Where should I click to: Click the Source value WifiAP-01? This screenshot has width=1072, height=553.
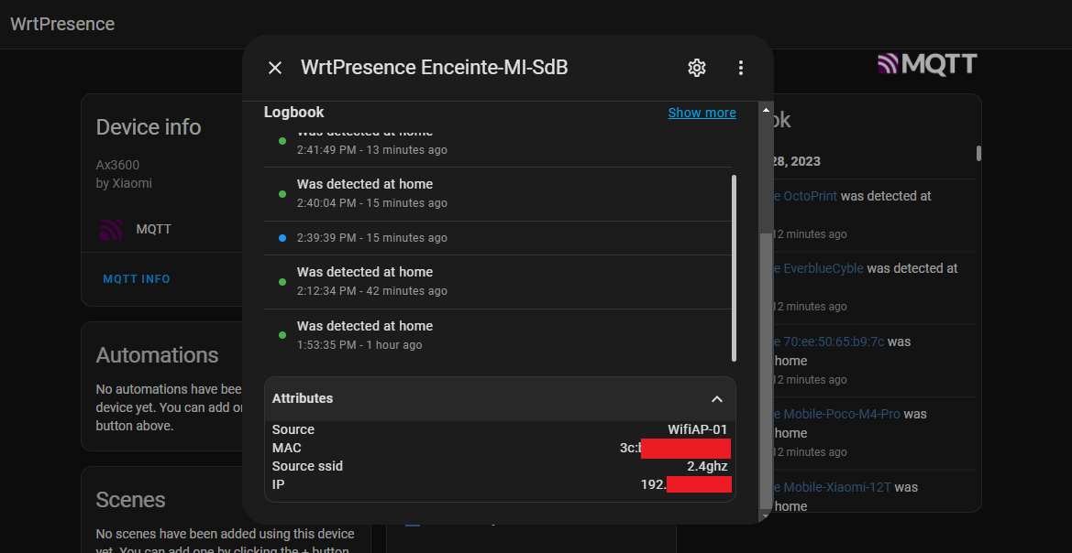point(697,429)
